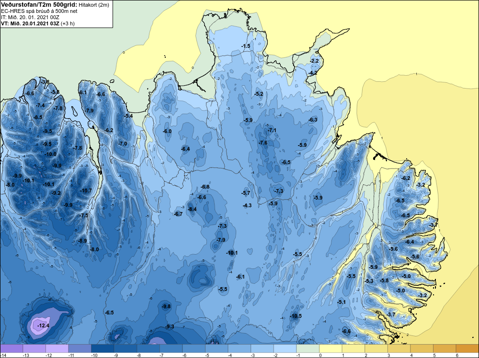Click the -5.4 temperature value
Screen dimensions: 479x358
128,116
